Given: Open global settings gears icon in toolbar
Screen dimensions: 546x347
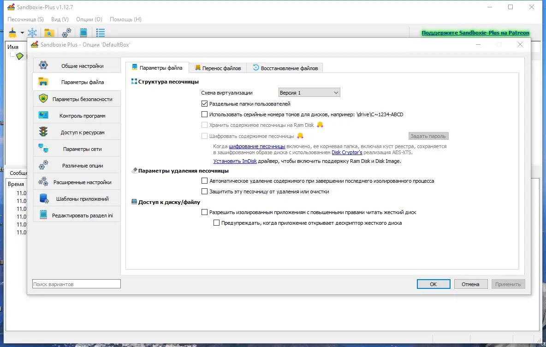Looking at the screenshot, I should [66, 33].
